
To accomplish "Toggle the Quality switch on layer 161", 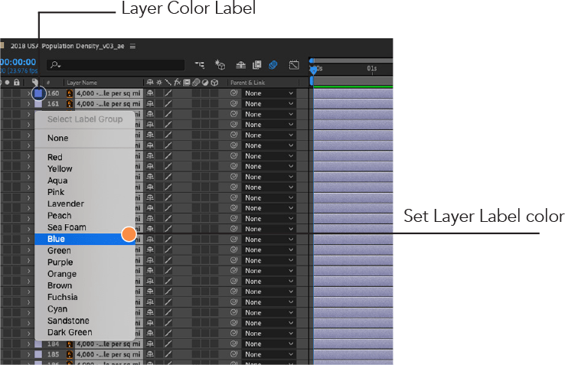I will pos(168,103).
